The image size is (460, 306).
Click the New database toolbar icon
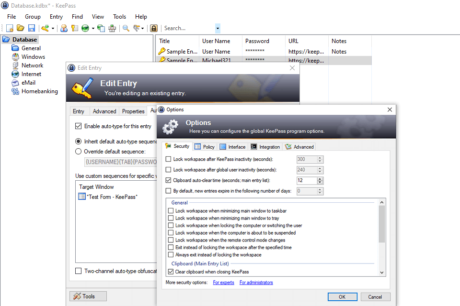pos(10,28)
